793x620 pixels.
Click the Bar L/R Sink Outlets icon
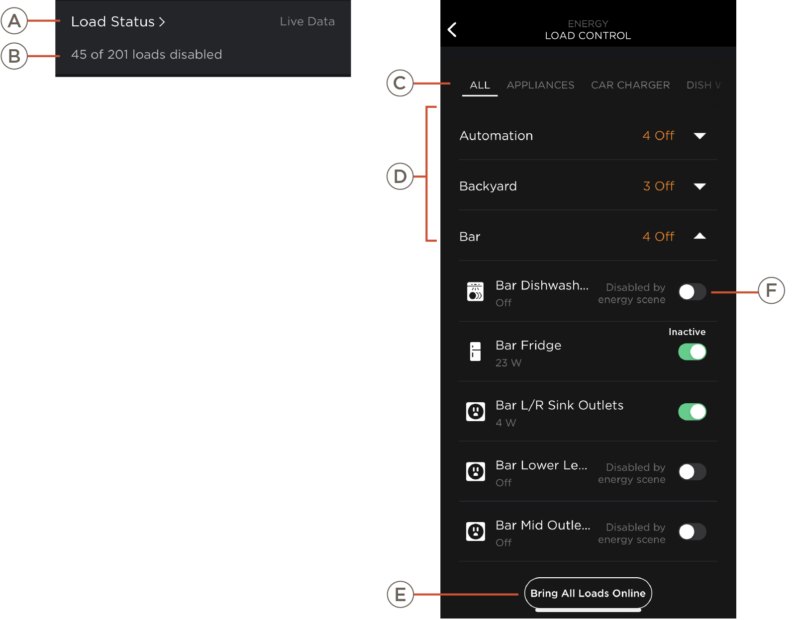coord(475,412)
